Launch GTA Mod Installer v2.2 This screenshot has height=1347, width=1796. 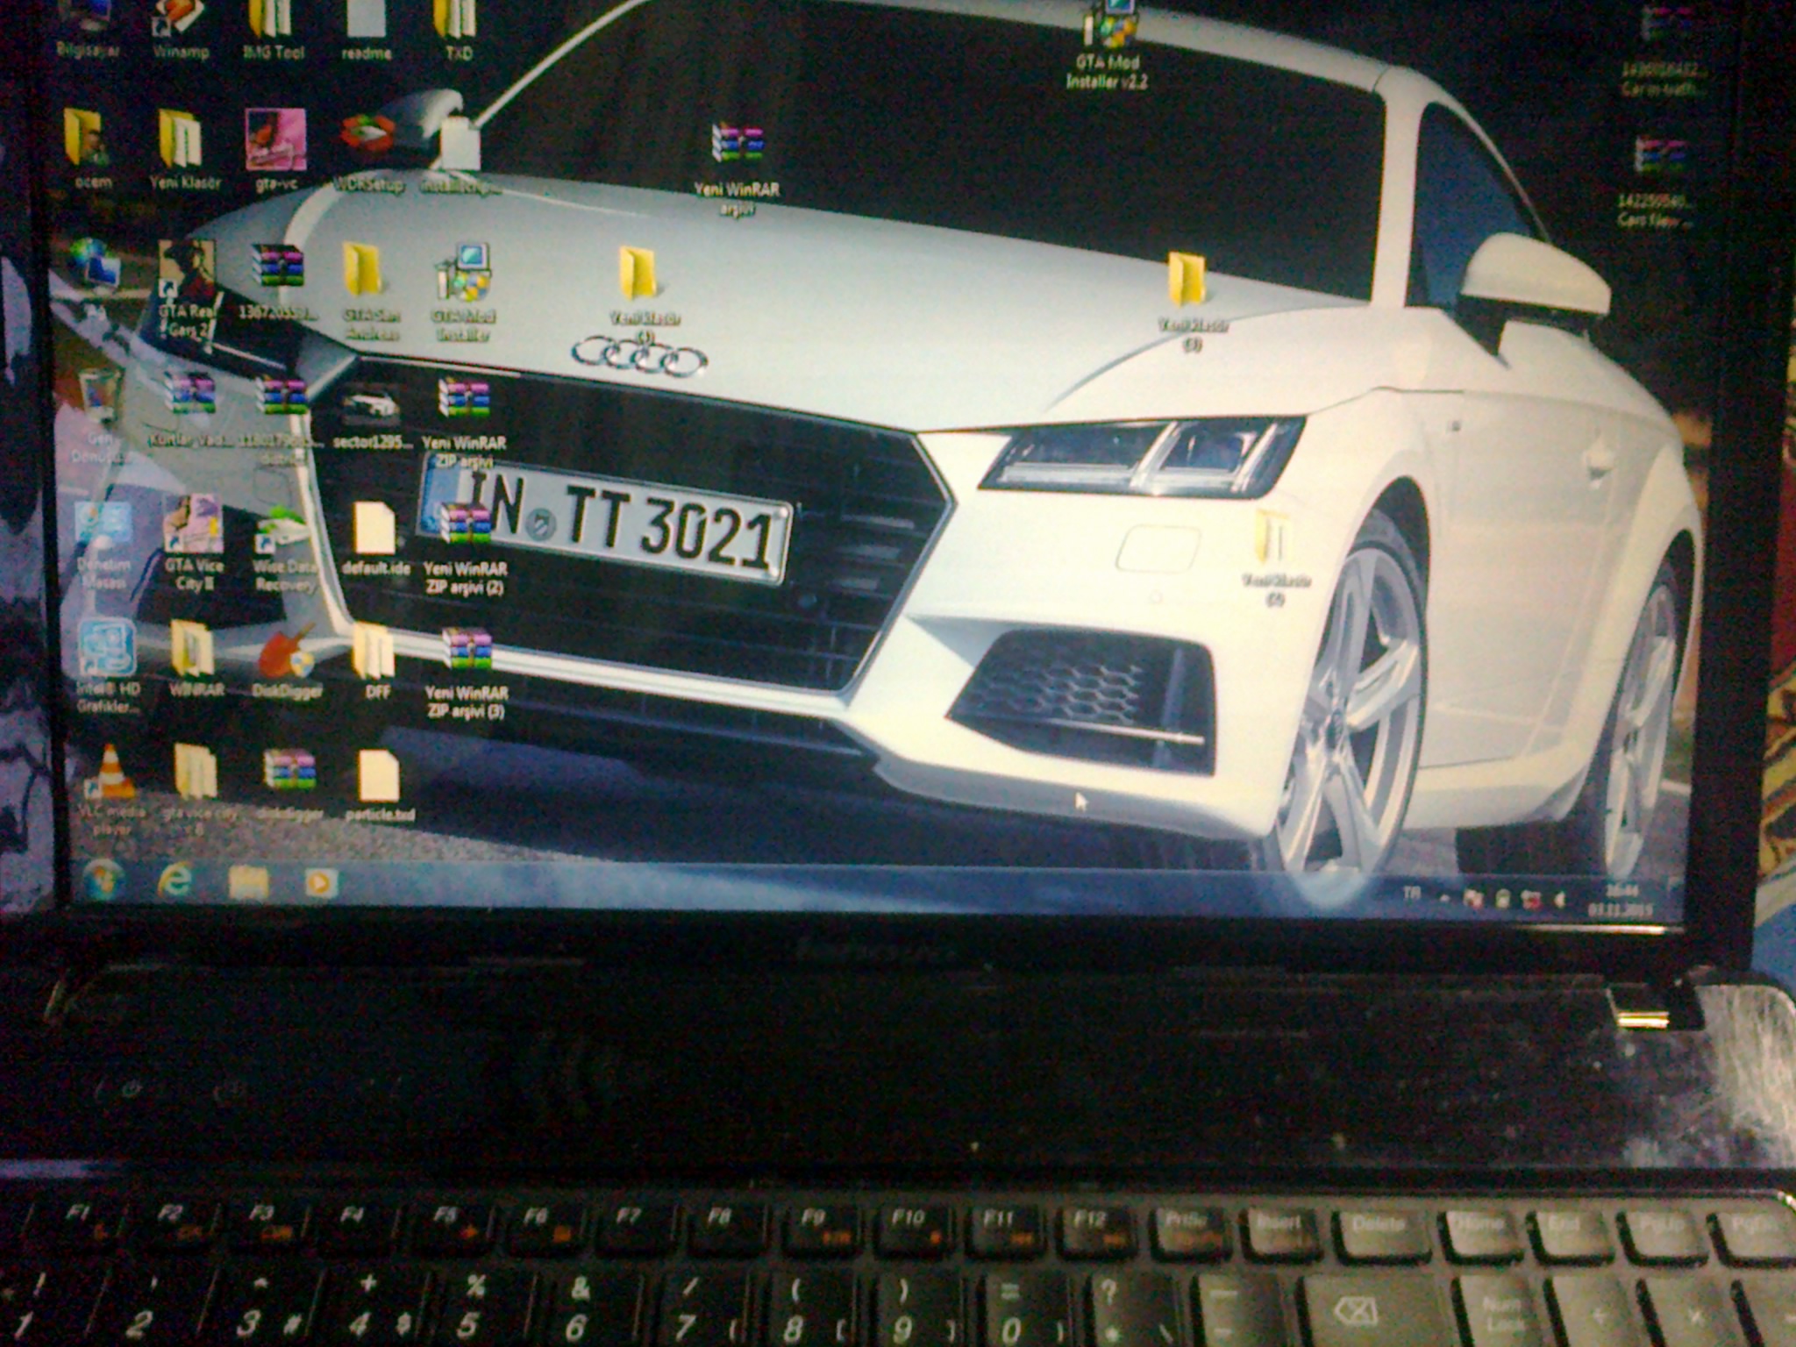click(x=1108, y=44)
